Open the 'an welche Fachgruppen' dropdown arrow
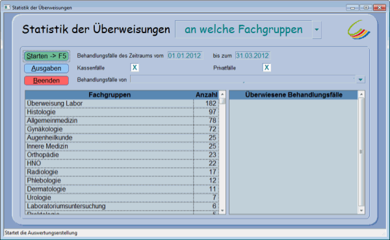This screenshot has height=240, width=390. point(317,30)
